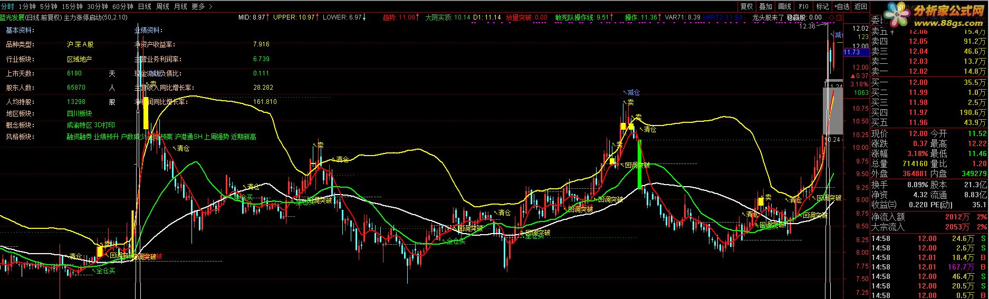Click the 买四 bid row at 11.97
This screenshot has height=299, width=989.
pos(929,112)
